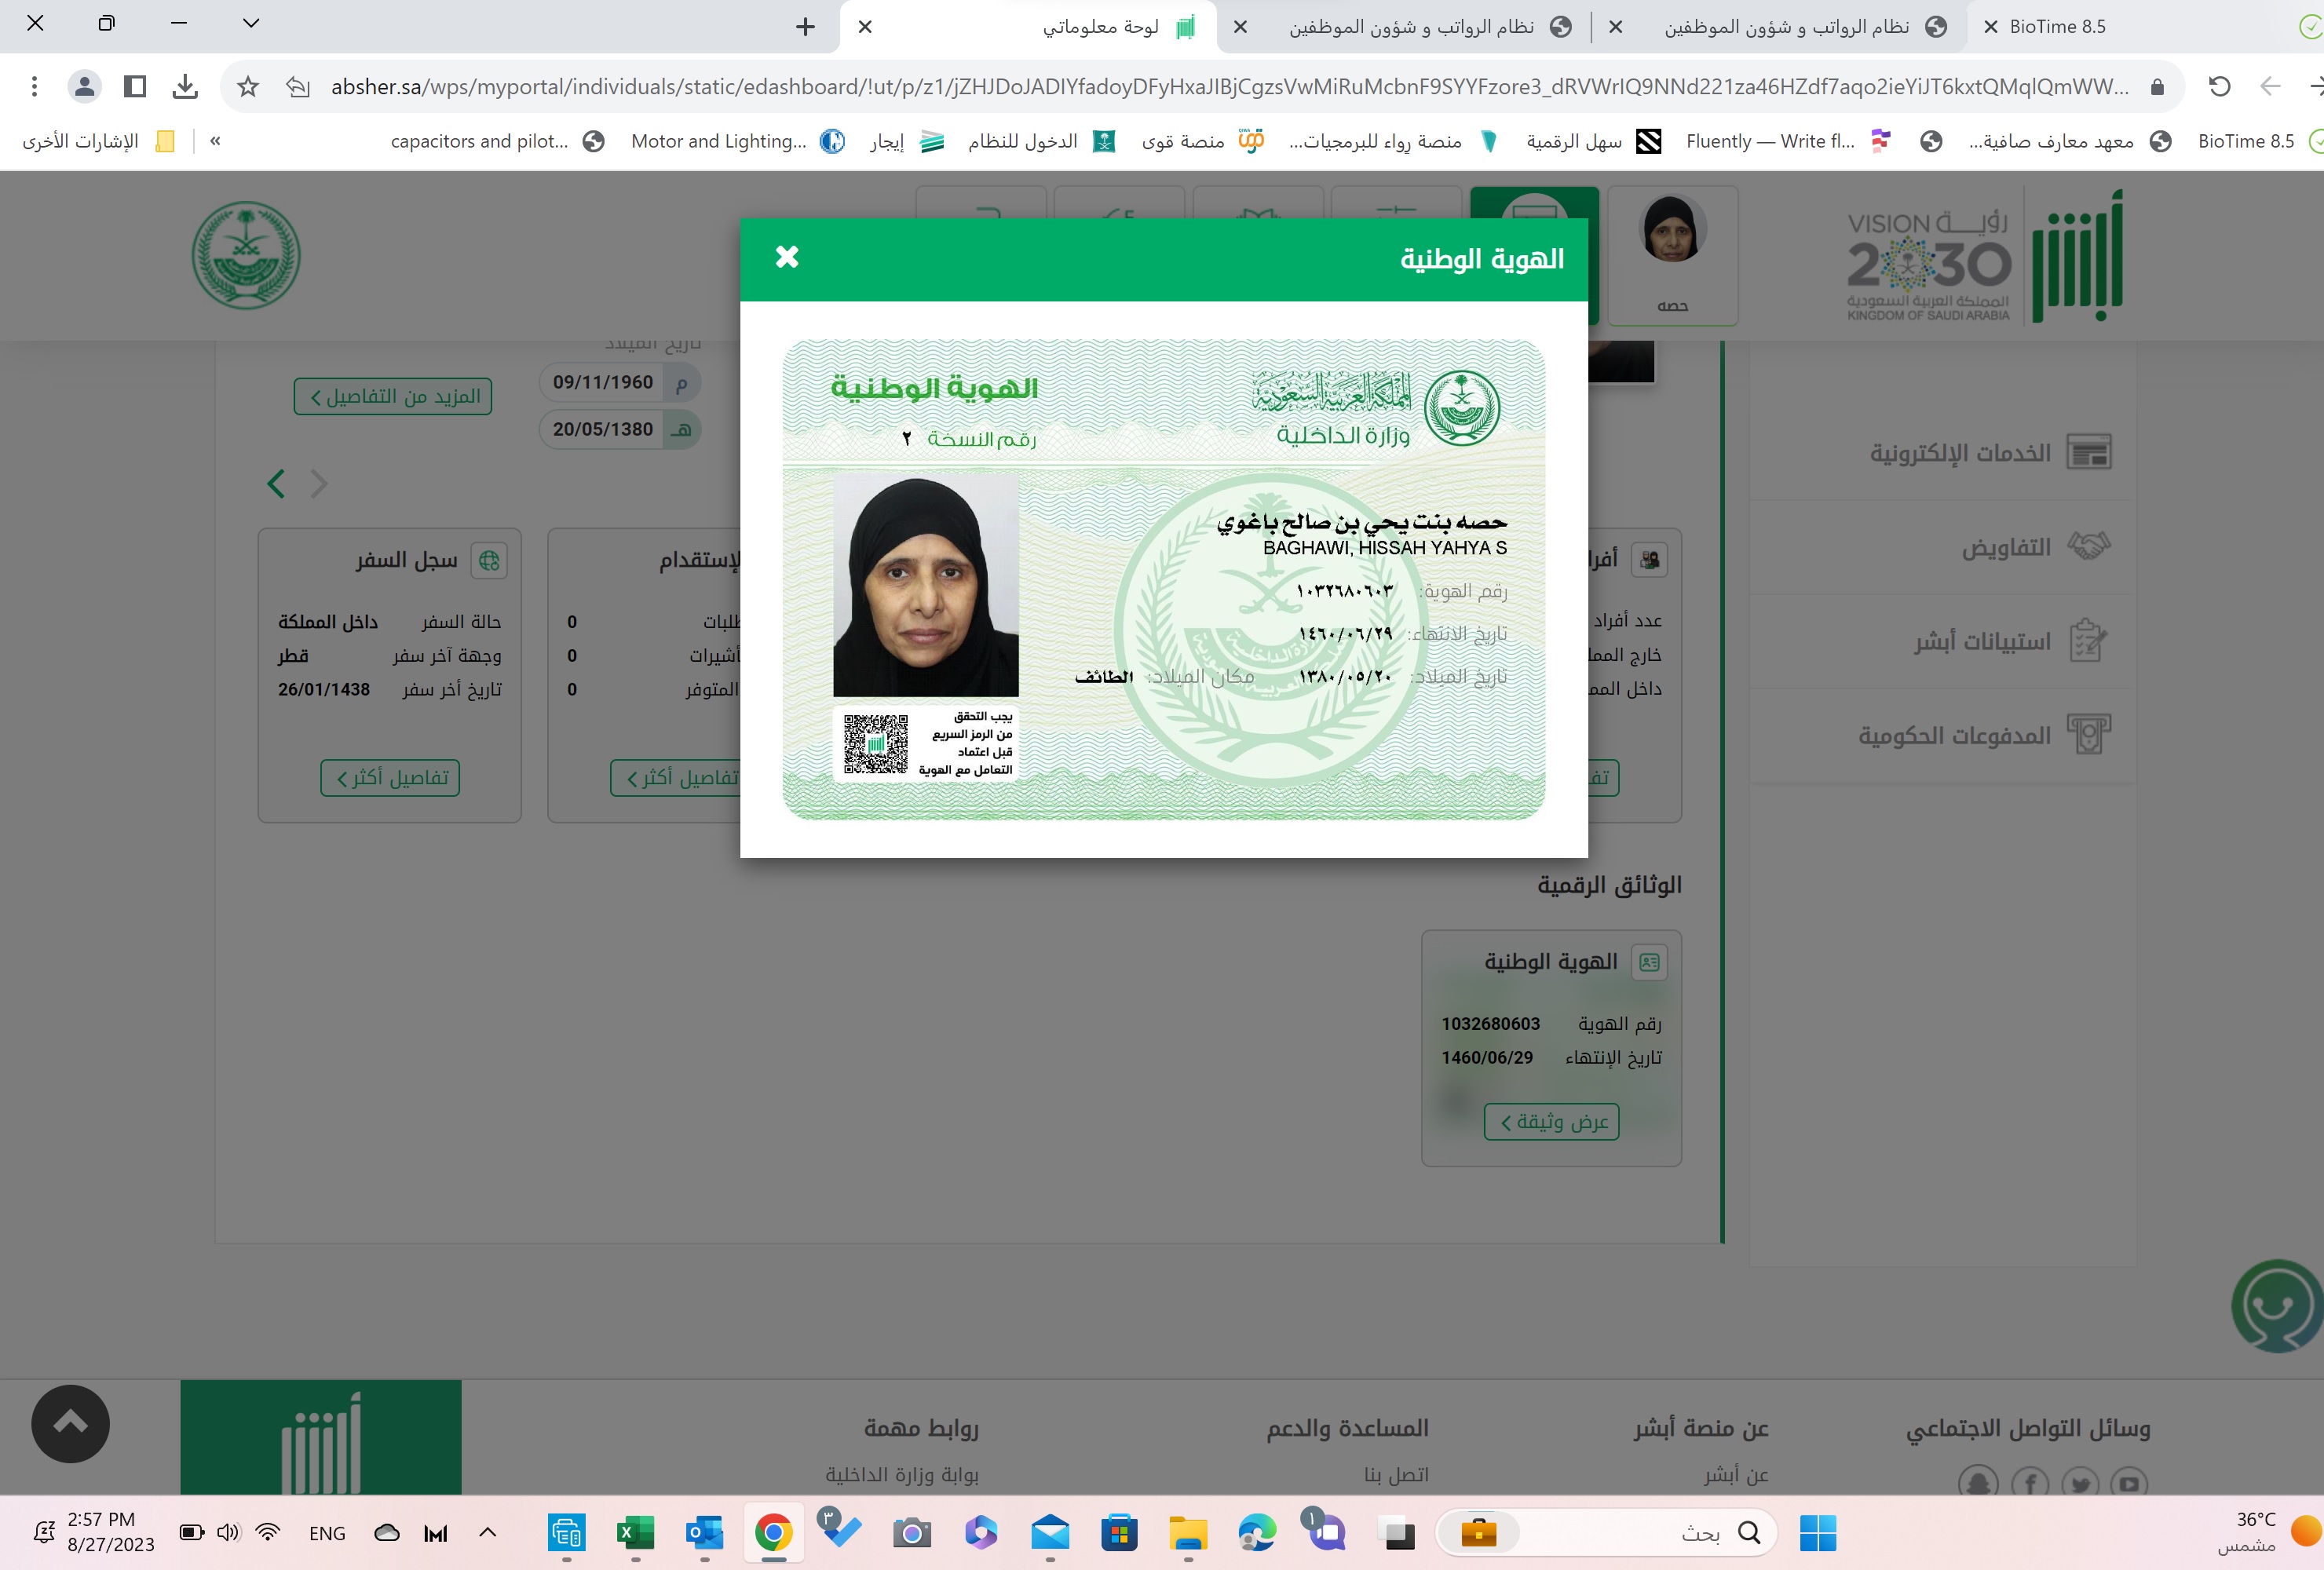Close the الهوية الوطنية popup with X icon
The width and height of the screenshot is (2324, 1570).
[787, 257]
